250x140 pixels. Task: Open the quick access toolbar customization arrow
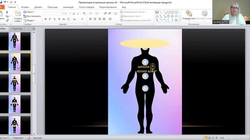click(x=15, y=2)
